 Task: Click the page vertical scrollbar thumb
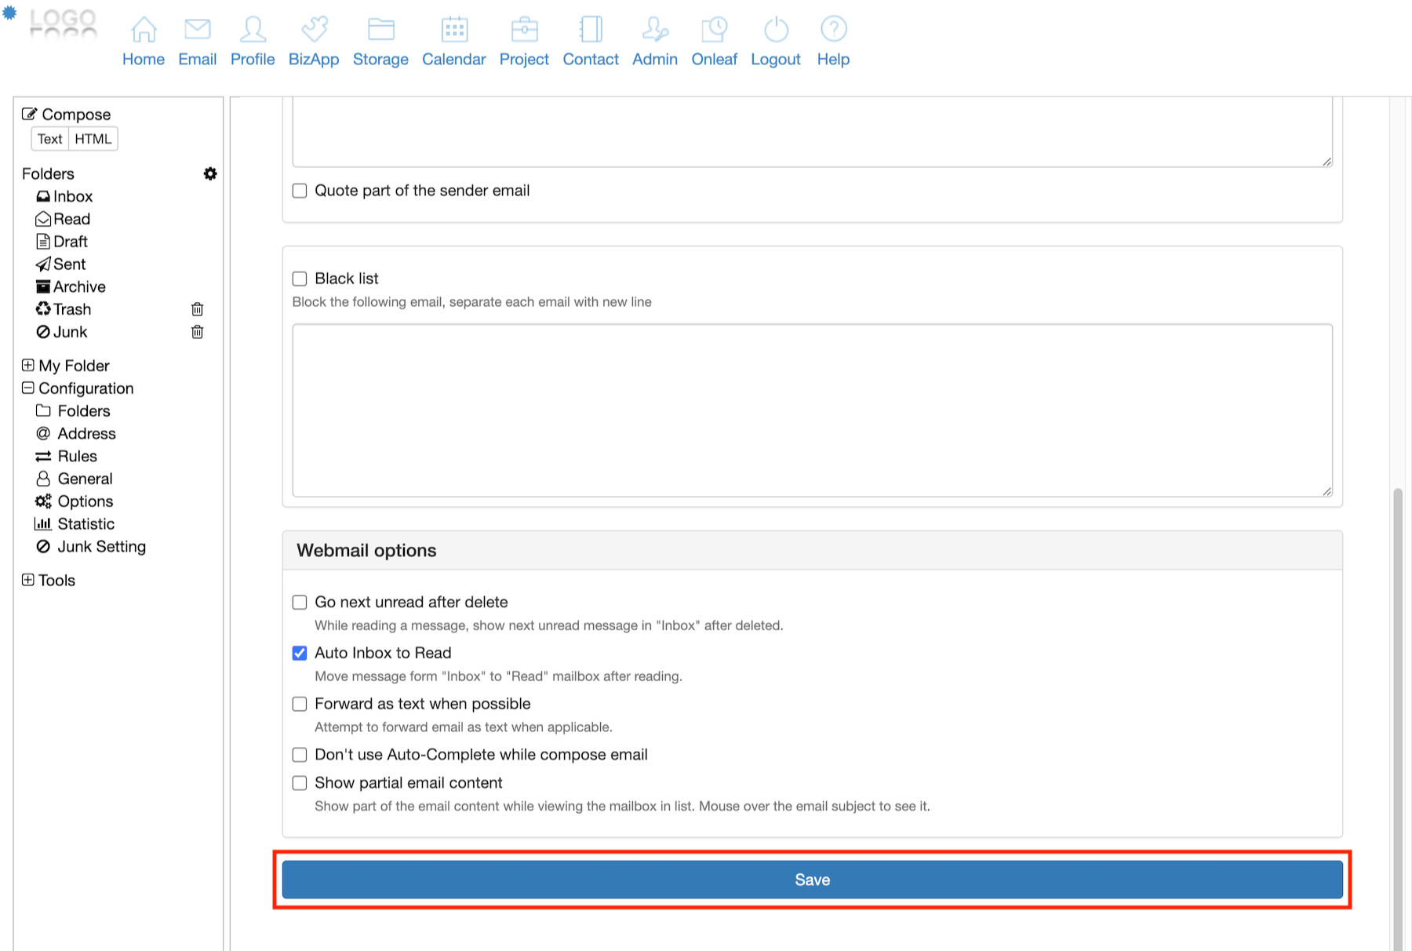click(1398, 706)
